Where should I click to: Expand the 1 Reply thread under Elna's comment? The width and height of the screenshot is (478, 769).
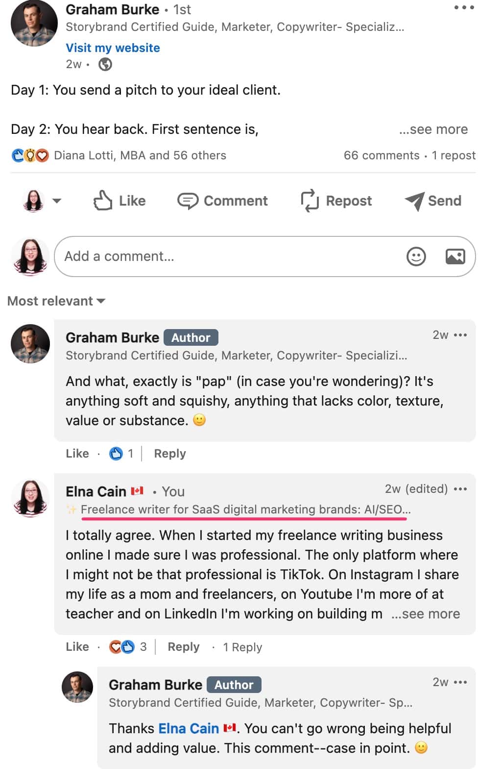[242, 647]
